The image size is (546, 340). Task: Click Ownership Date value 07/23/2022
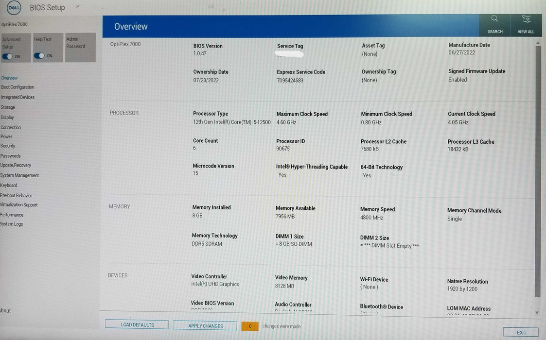pyautogui.click(x=206, y=80)
